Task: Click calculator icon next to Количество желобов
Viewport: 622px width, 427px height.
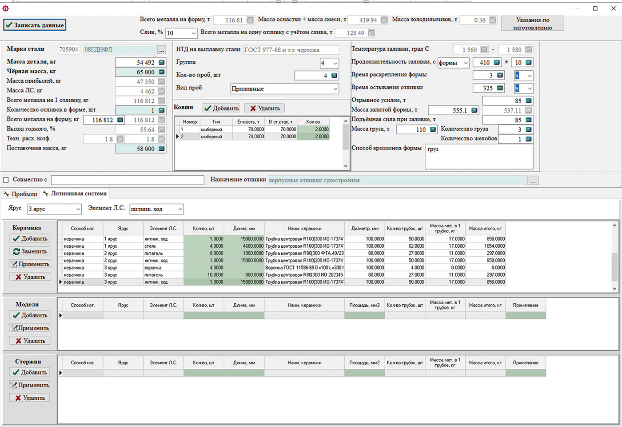Action: coord(529,139)
